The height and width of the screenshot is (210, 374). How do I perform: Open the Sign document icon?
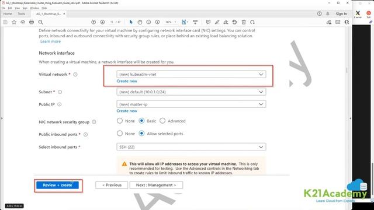tap(226, 22)
